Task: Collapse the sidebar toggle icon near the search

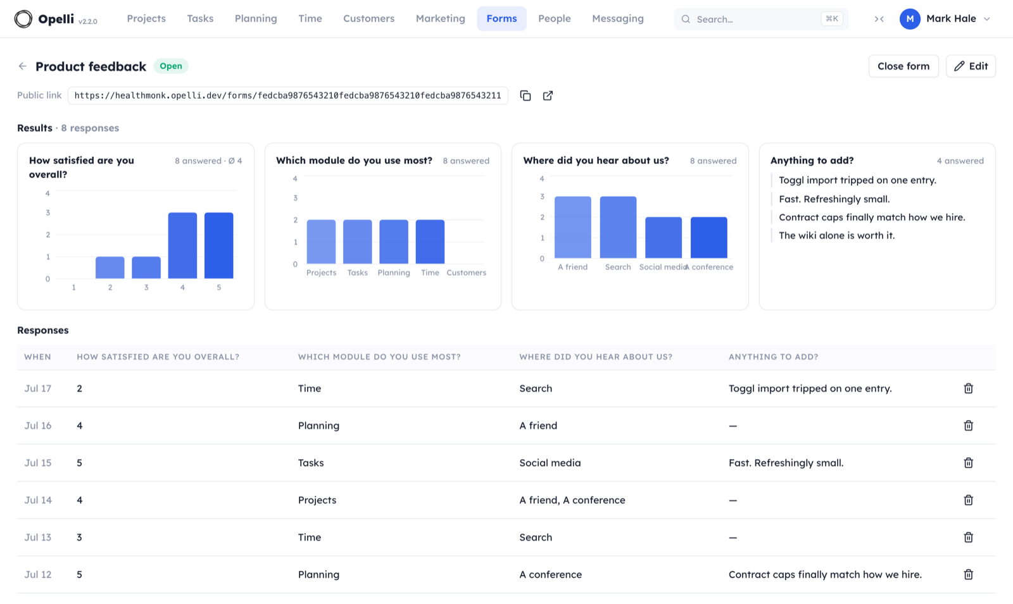Action: pos(879,19)
